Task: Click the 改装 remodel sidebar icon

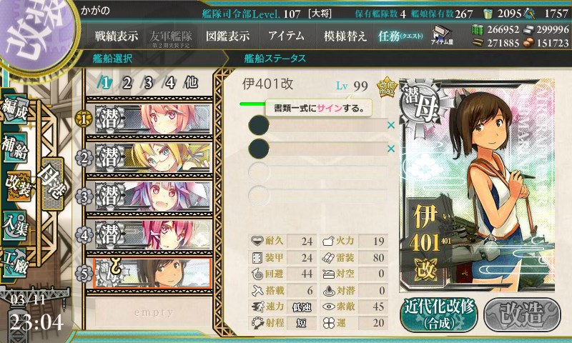Action: click(x=17, y=186)
